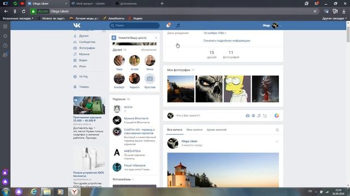This screenshot has height=196, width=350.
Task: Expand Другие закладки bookmarks folder
Action: pos(334,19)
